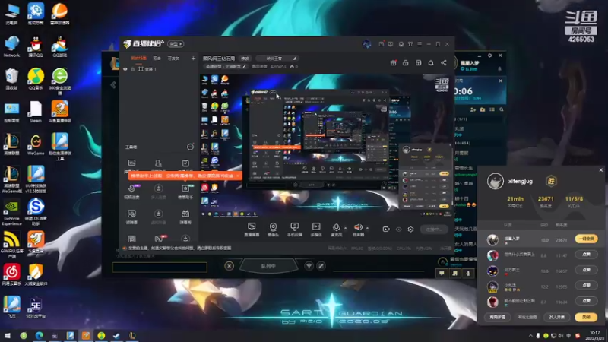
Task: Open the category dropdown pill with pencil
Action: [x=277, y=59]
